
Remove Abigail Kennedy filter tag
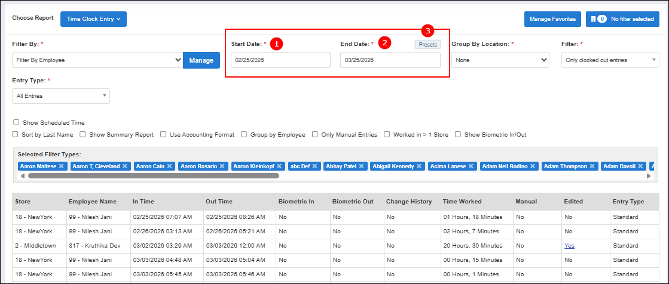click(x=419, y=166)
